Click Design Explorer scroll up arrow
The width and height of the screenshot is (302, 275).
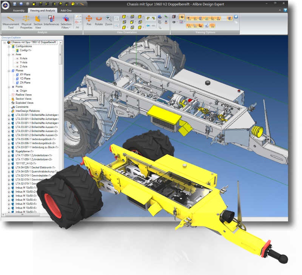click(61, 43)
